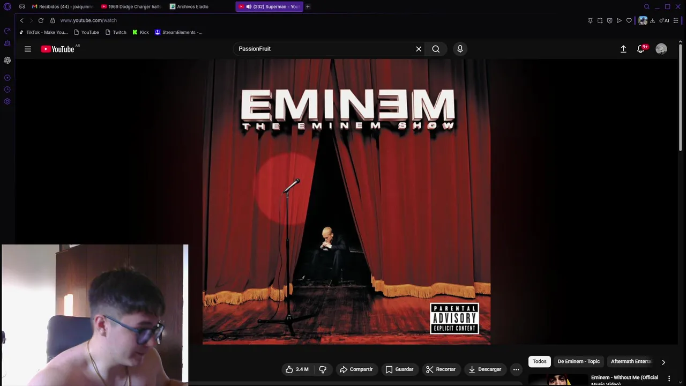Click the address bar URL
This screenshot has width=686, height=386.
coord(88,20)
